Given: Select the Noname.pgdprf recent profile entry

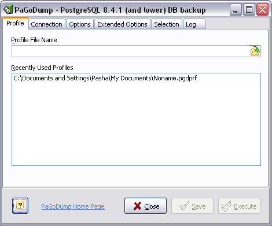Looking at the screenshot, I should [x=105, y=78].
